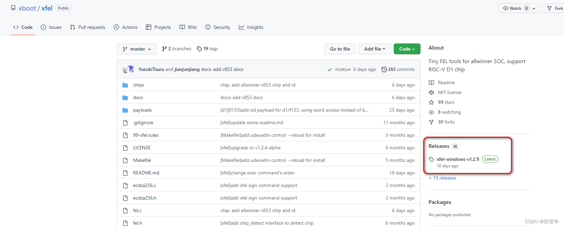
Task: Click the Readme book icon in About
Action: [431, 83]
